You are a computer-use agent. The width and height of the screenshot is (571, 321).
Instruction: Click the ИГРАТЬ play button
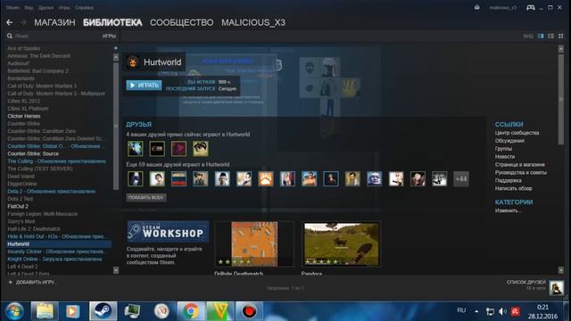(144, 86)
